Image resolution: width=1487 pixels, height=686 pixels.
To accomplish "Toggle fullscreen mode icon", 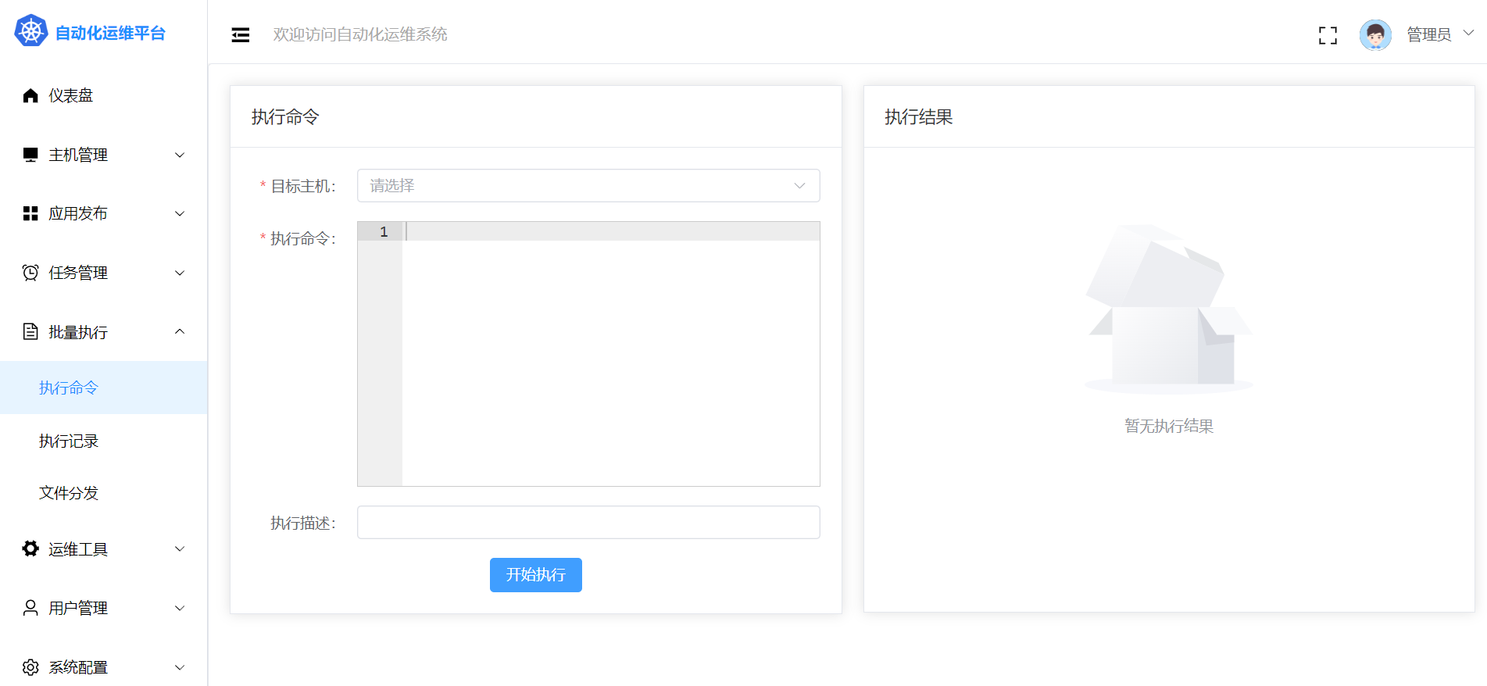I will coord(1327,35).
